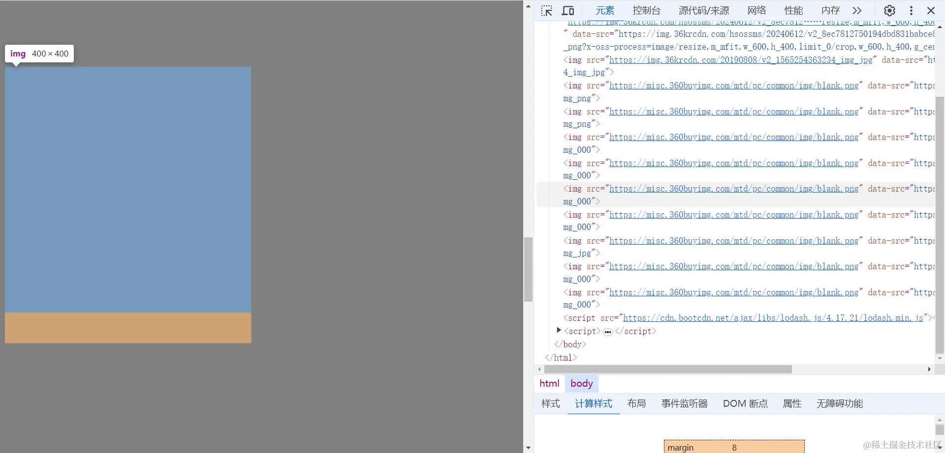Toggle the device emulation toolbar
The image size is (945, 453).
pos(568,10)
